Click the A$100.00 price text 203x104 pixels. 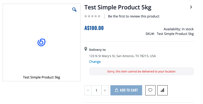94,28
